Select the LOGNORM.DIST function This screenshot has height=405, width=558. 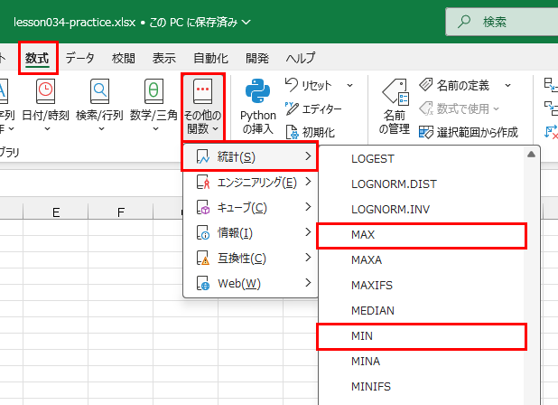pyautogui.click(x=422, y=184)
